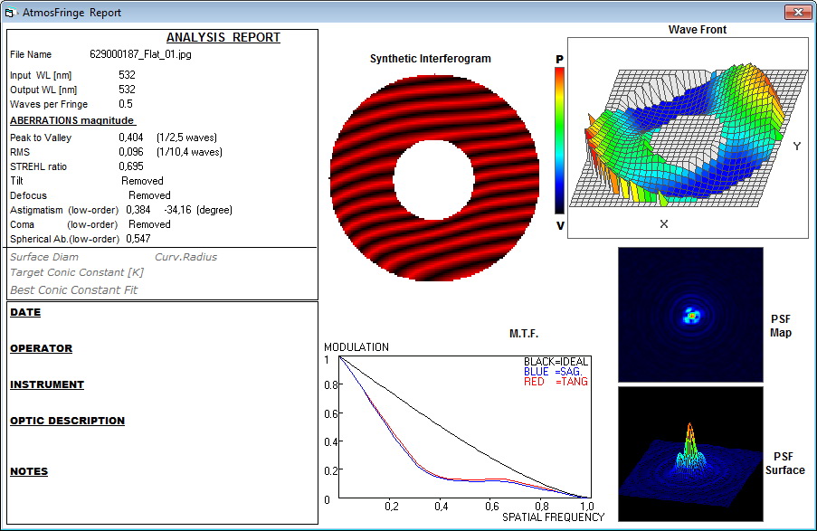Select the ANALYSIS REPORT heading
The width and height of the screenshot is (817, 531).
click(x=223, y=37)
